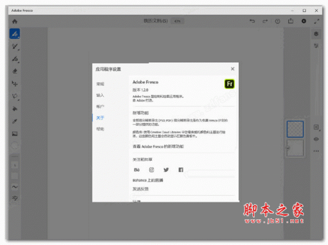Open the 43% zoom level indicator
328x245 pixels.
tap(177, 21)
